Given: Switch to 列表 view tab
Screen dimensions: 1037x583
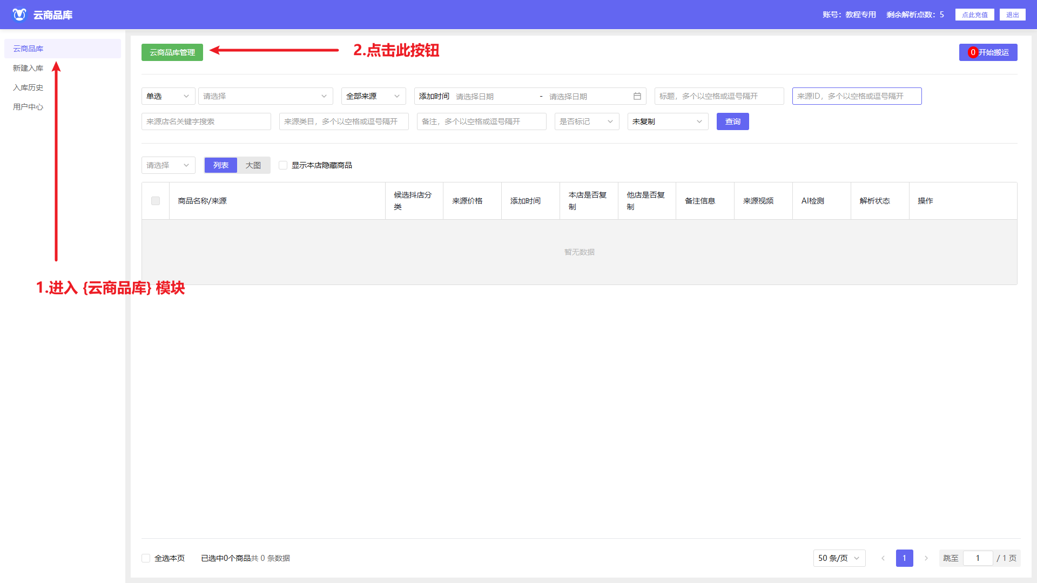Looking at the screenshot, I should 221,165.
